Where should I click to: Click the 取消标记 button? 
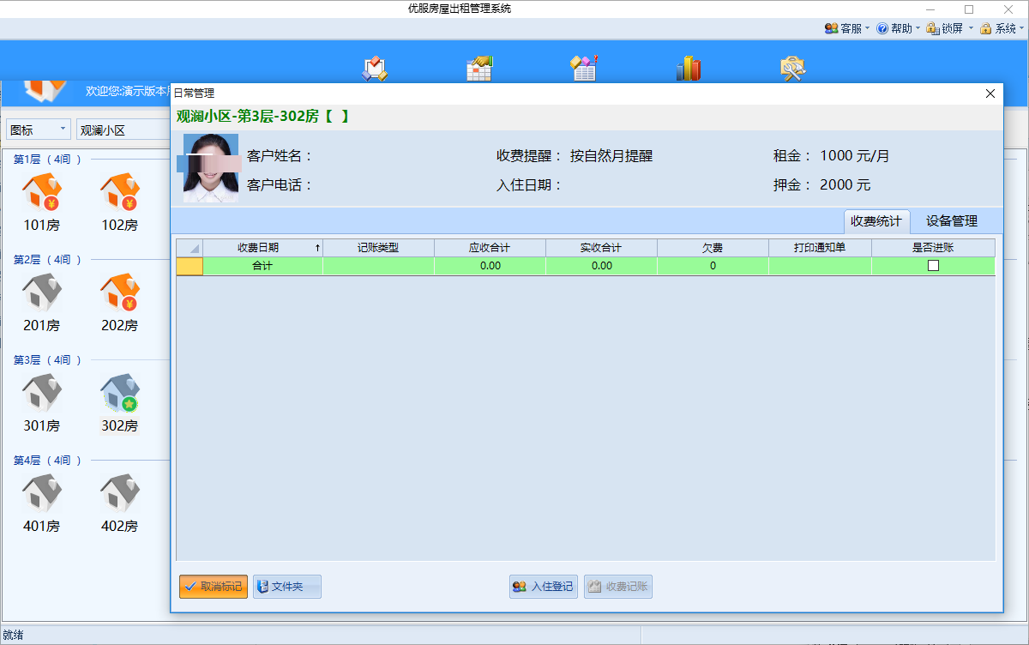point(214,587)
